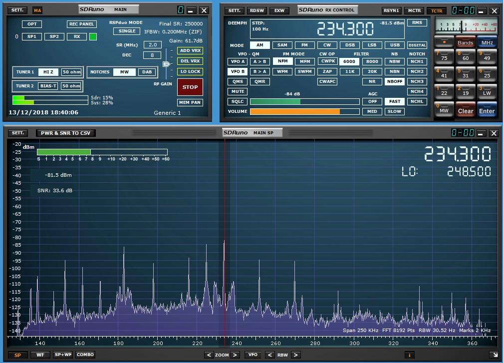Click the RDSW button in RX Control
Image resolution: width=503 pixels, height=363 pixels.
[257, 10]
